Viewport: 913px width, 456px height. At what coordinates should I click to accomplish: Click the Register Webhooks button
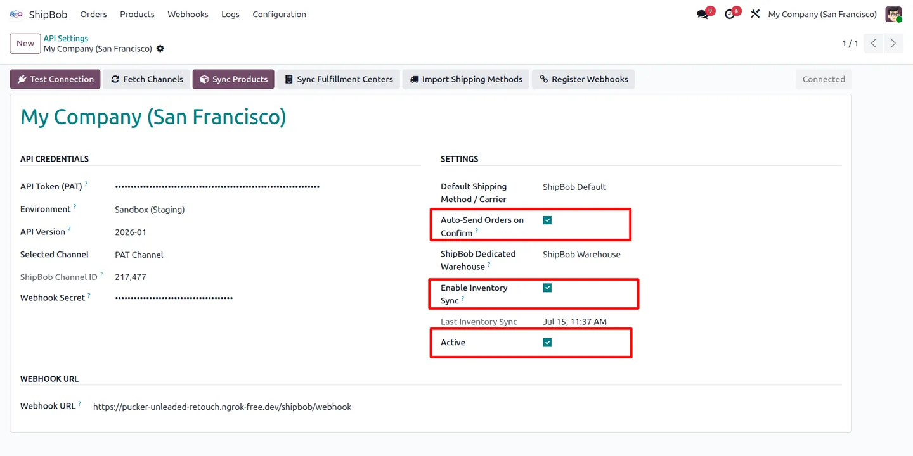pyautogui.click(x=583, y=79)
